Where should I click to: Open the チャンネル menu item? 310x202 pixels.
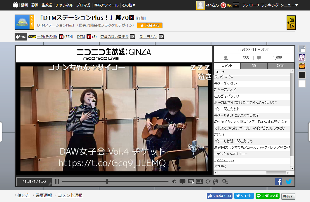64,5
